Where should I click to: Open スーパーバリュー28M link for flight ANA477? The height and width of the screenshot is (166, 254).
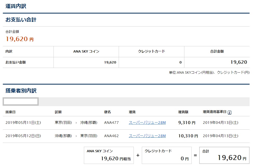147,123
